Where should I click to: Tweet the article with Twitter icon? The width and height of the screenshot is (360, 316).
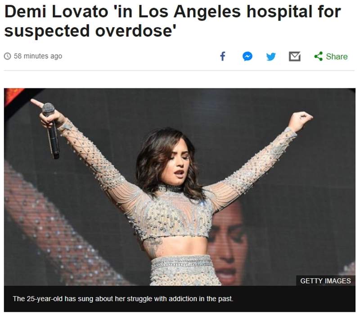[x=271, y=56]
